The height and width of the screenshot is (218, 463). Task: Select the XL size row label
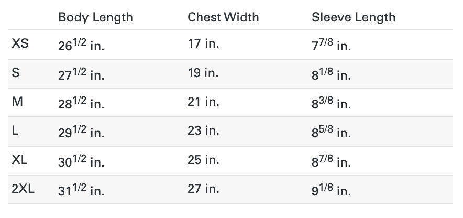[x=20, y=159]
